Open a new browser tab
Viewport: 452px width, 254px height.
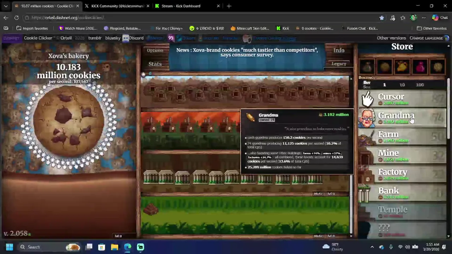(229, 6)
